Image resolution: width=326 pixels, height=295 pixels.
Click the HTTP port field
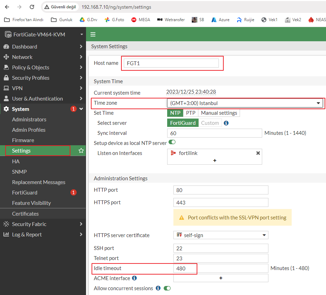click(221, 190)
